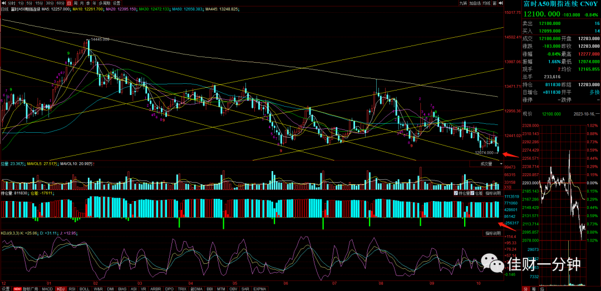Viewport: 601px width, 291px height.
Task: Toggle the 均线 moving average button
Action: pyautogui.click(x=486, y=3)
